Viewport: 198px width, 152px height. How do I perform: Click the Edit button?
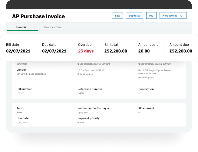click(117, 15)
